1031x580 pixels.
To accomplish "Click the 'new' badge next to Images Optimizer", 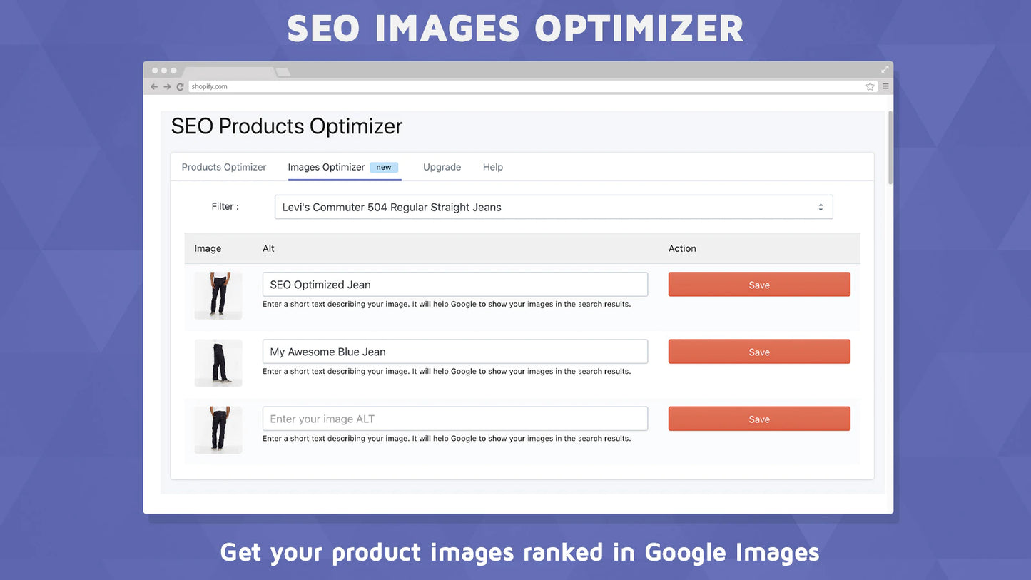I will [x=383, y=167].
